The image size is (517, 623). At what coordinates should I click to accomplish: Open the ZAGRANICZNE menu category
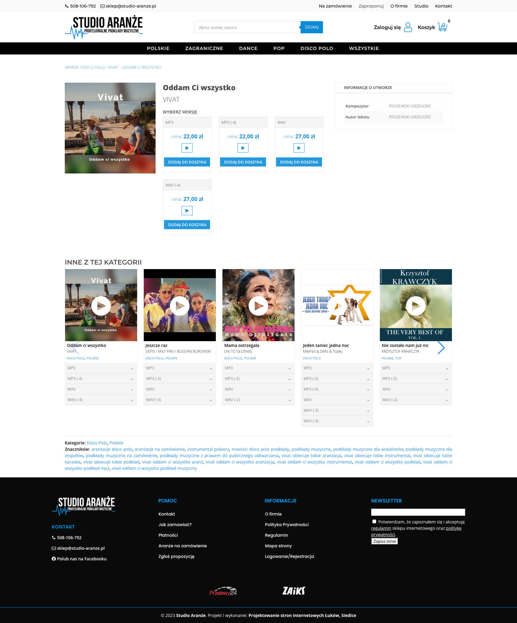click(204, 48)
